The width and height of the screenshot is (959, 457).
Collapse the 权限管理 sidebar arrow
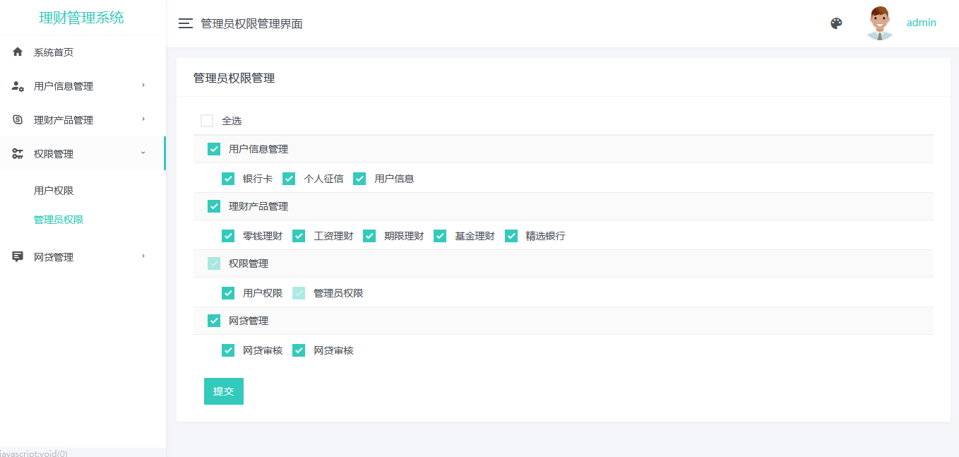(x=143, y=153)
